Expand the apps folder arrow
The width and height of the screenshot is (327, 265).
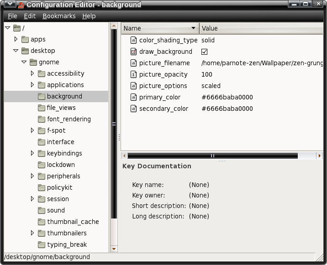coord(16,39)
